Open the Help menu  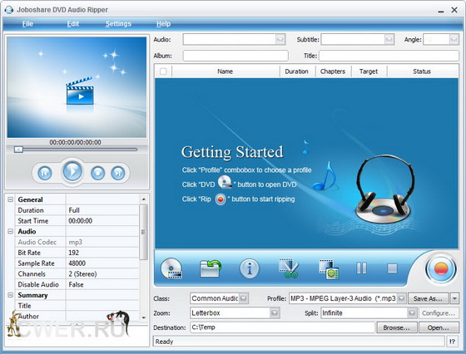[x=163, y=24]
